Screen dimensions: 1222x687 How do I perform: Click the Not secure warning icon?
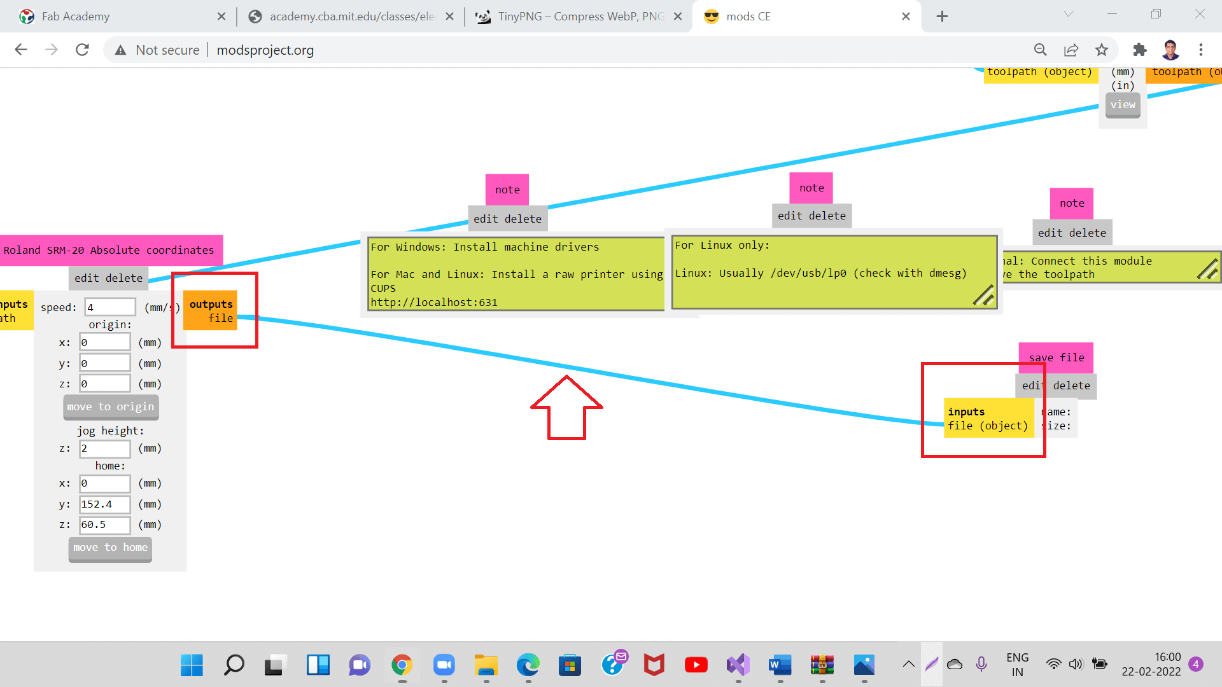pyautogui.click(x=120, y=50)
